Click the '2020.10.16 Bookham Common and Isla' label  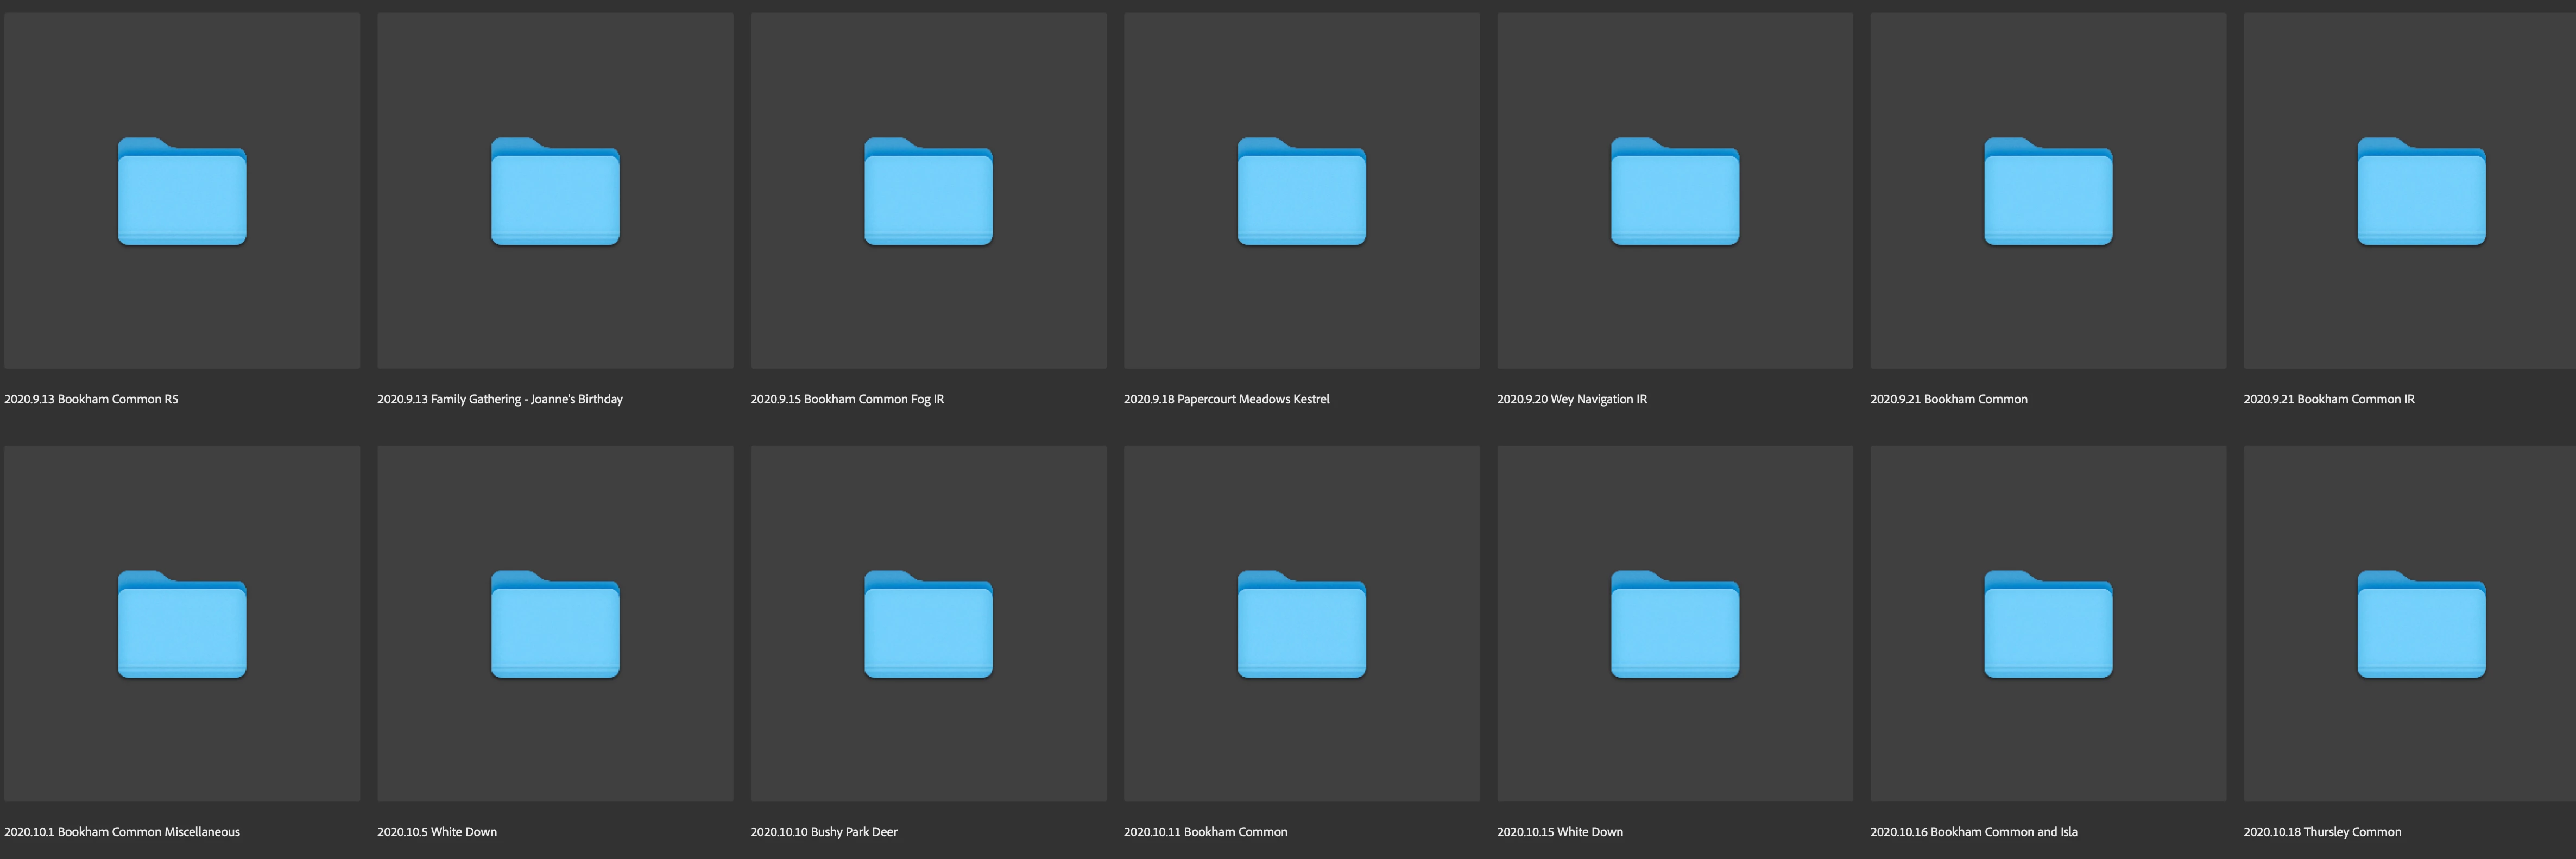coord(1973,832)
